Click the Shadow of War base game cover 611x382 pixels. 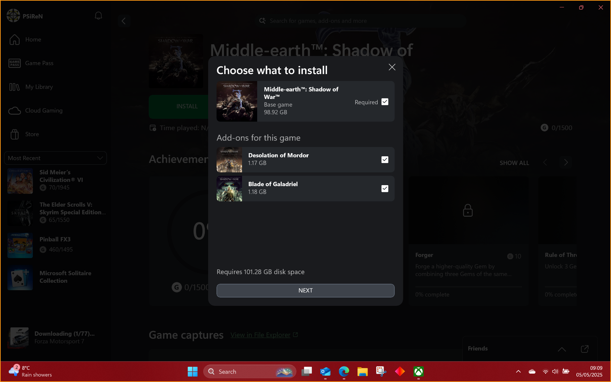237,101
